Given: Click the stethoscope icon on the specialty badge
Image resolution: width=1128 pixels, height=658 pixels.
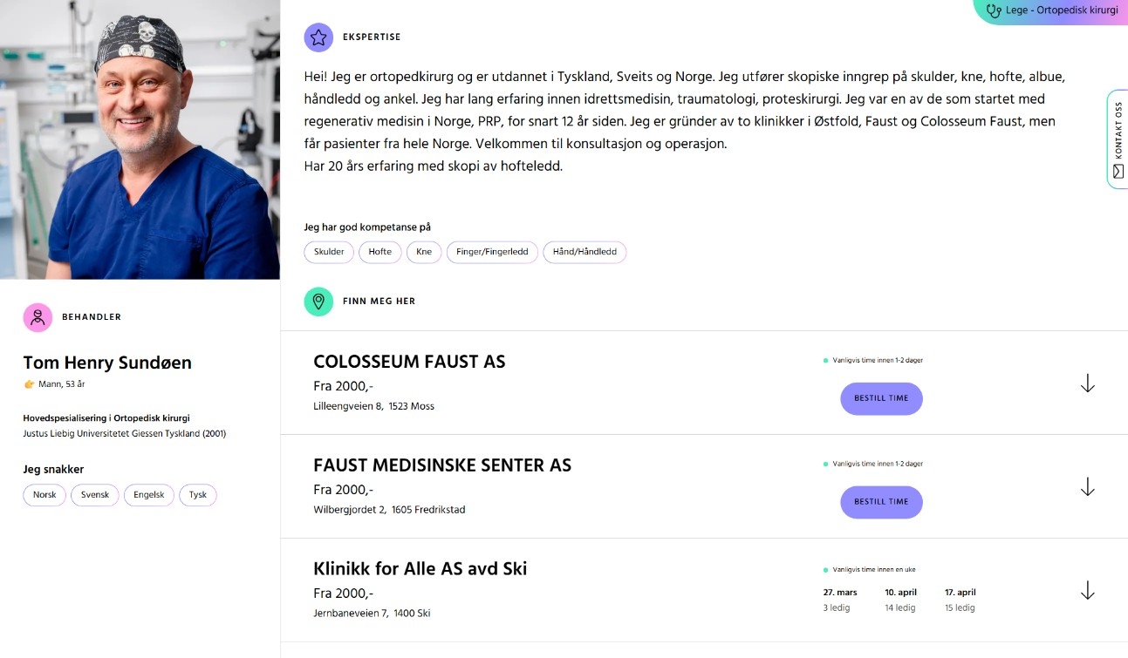Looking at the screenshot, I should click(992, 10).
